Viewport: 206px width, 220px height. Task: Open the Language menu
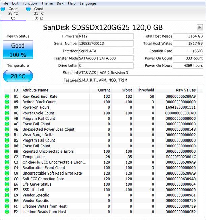pyautogui.click(x=88, y=3)
